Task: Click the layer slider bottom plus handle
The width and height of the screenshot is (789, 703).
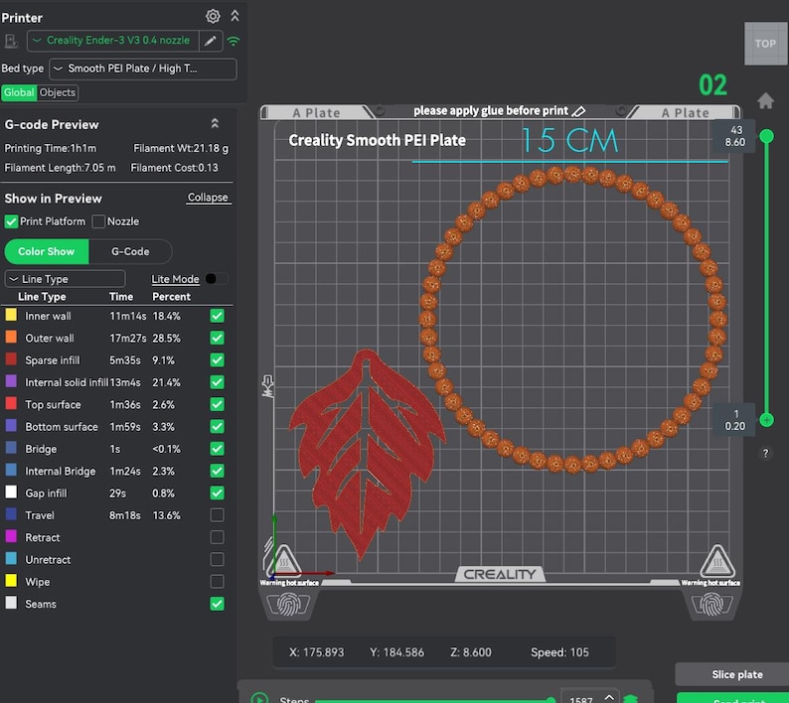Action: pos(766,420)
